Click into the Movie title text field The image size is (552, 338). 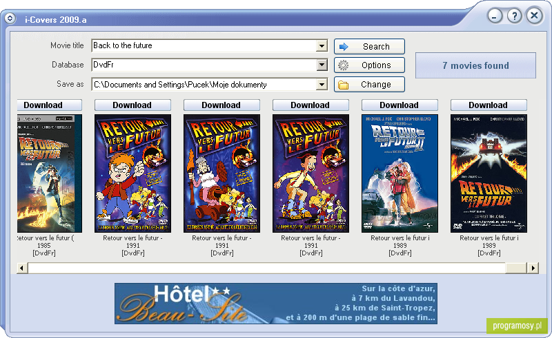coord(204,45)
